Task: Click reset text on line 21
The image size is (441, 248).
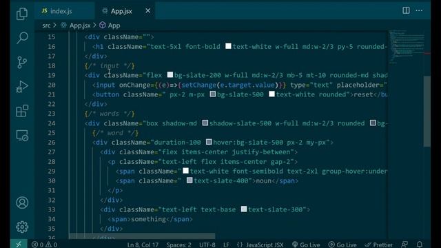Action: coord(363,95)
